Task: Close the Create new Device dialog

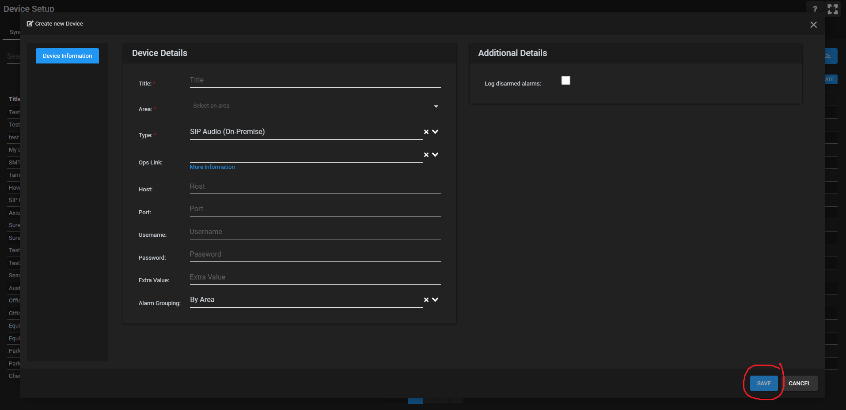Action: (x=813, y=25)
